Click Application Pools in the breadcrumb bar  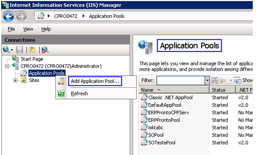pyautogui.click(x=107, y=16)
